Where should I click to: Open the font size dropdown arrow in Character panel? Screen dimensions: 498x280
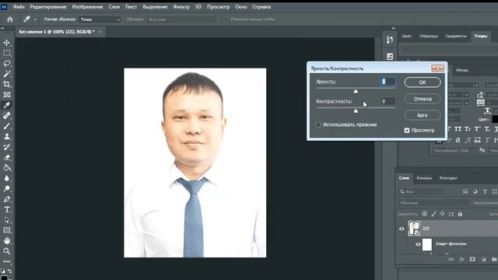pyautogui.click(x=467, y=95)
